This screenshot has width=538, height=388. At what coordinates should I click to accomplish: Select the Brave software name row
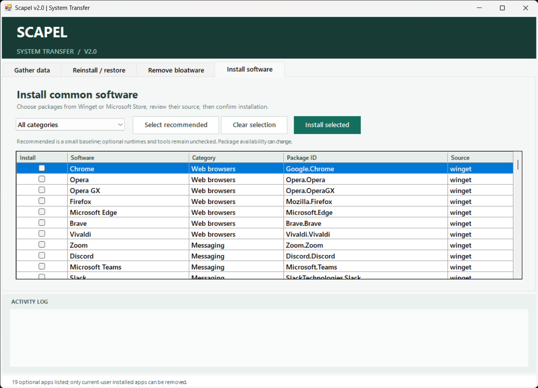pos(128,223)
